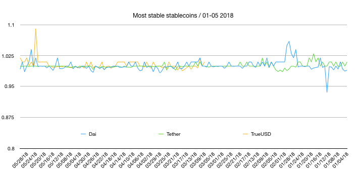Click the 04/30/18 x-axis date label
This screenshot has width=355, height=182.
point(82,160)
